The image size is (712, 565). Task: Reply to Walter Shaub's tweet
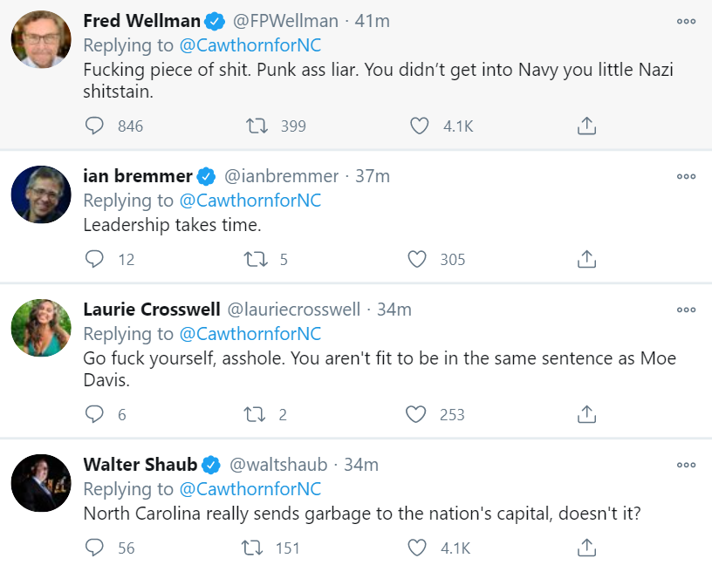[95, 548]
